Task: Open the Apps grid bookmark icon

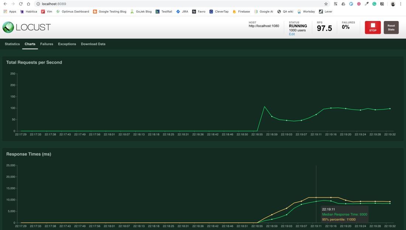Action: pos(5,11)
